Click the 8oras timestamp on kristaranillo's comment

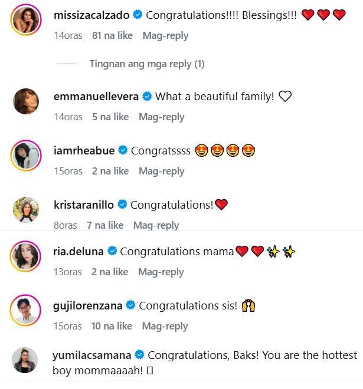(66, 225)
